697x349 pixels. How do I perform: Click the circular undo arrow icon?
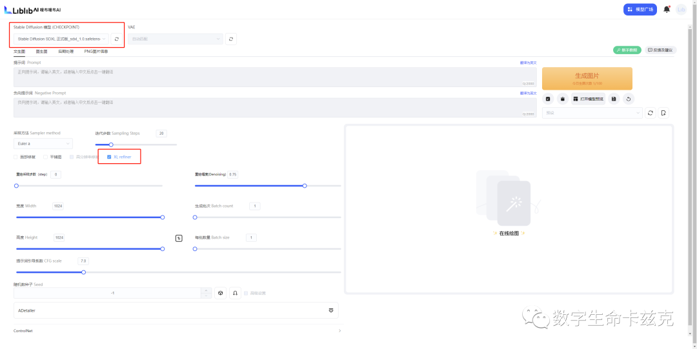(629, 99)
